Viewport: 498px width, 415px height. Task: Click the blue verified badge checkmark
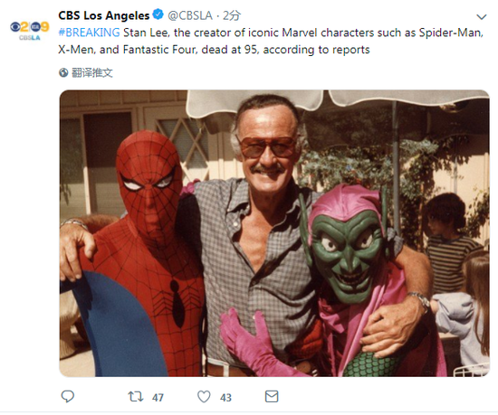[158, 14]
